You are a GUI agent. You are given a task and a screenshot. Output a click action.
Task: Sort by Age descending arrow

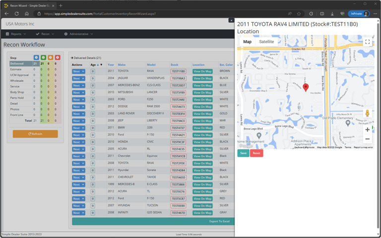tap(101, 65)
